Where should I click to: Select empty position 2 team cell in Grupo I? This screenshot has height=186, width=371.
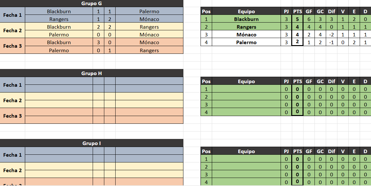pos(246,167)
